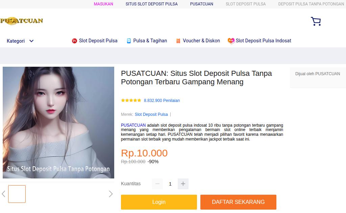This screenshot has width=346, height=213.
Task: Show previous product image
Action: tap(4, 194)
